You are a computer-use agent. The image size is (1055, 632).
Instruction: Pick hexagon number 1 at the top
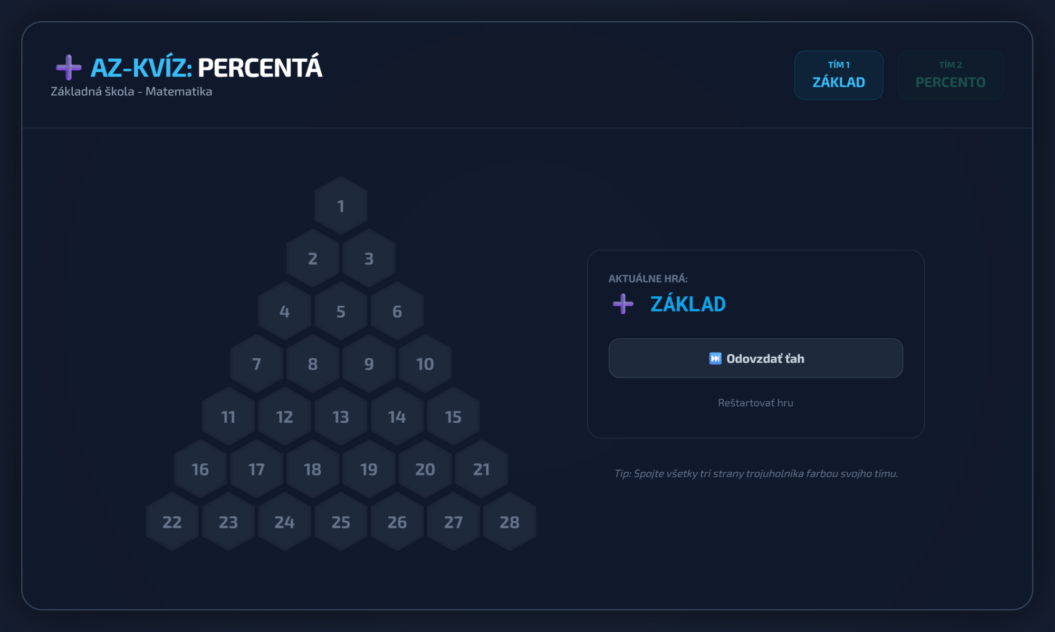(341, 206)
